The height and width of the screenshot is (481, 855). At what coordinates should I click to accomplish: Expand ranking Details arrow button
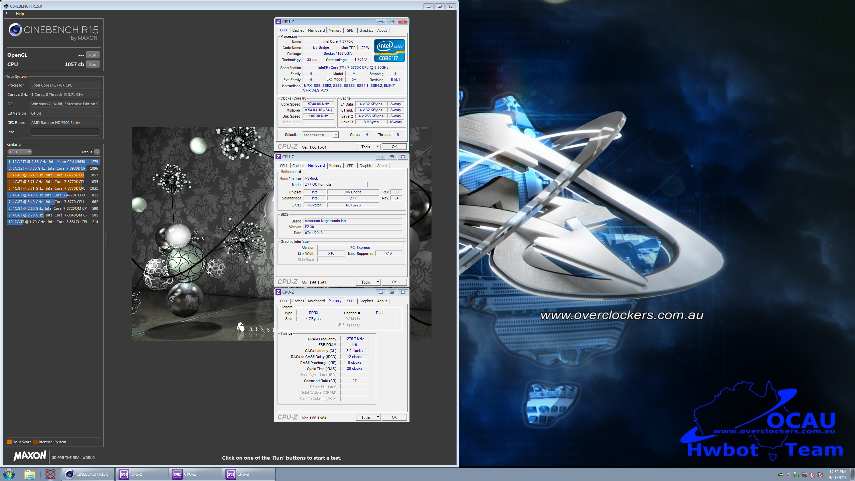click(97, 152)
